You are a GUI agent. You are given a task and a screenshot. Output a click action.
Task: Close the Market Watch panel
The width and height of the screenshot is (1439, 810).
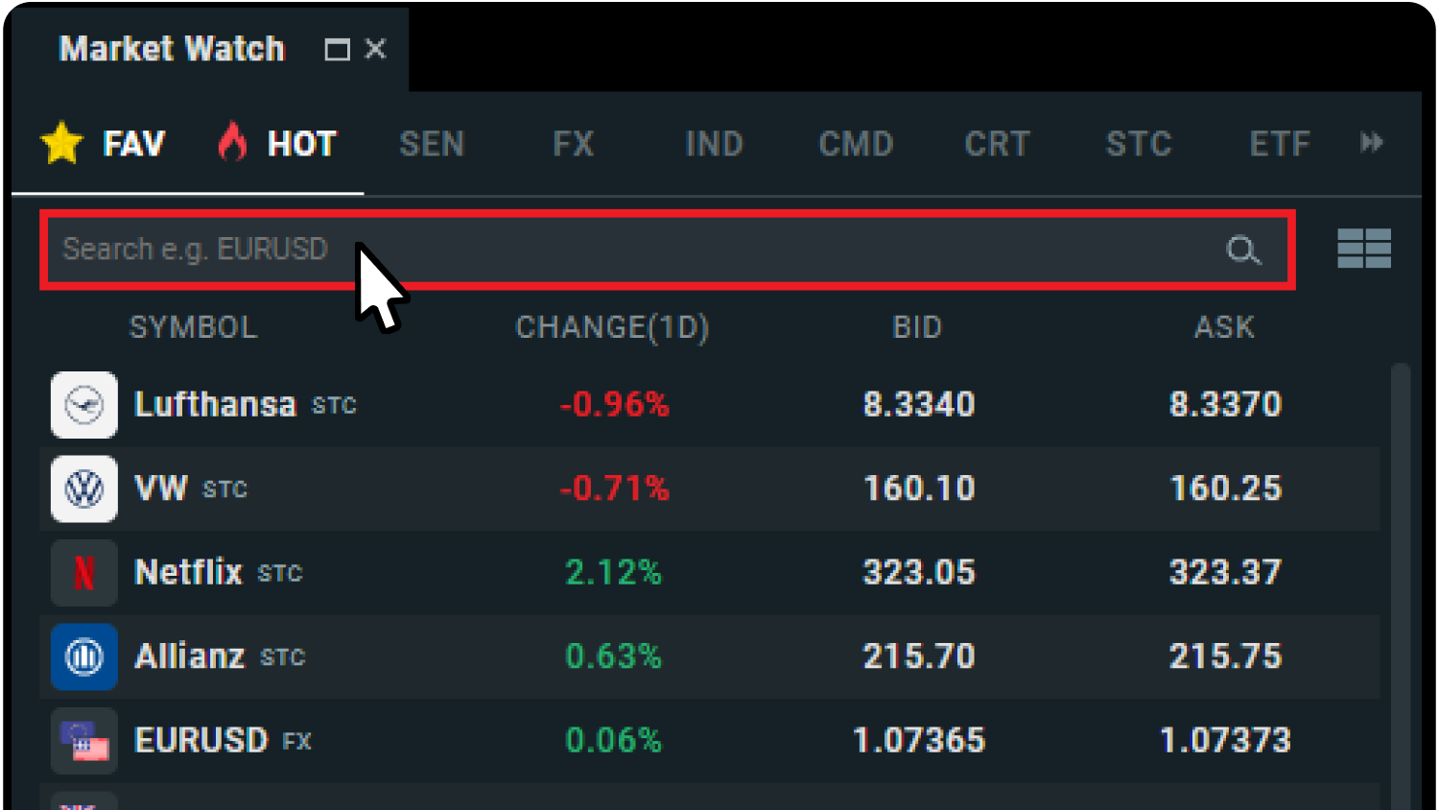[x=376, y=49]
